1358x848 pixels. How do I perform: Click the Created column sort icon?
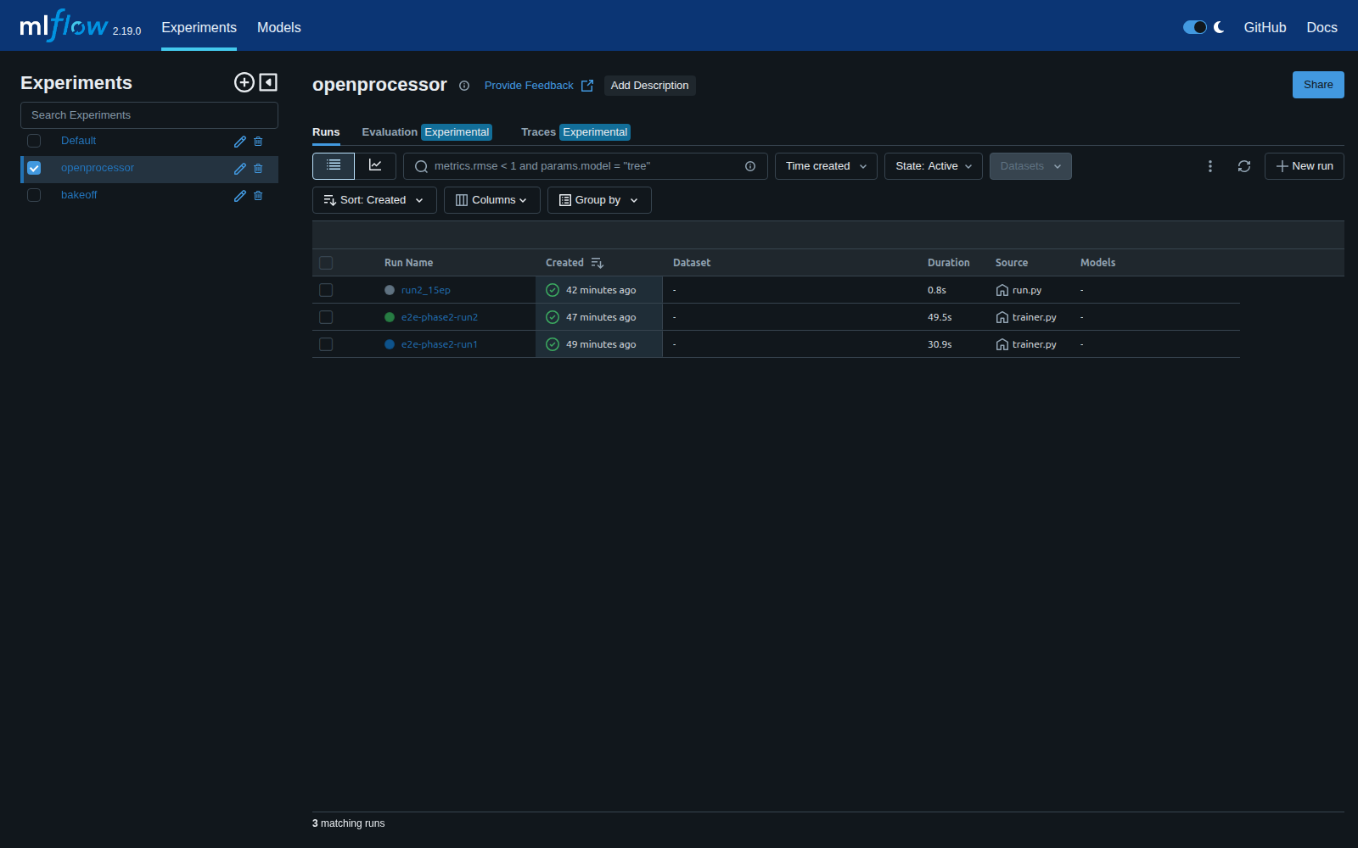pos(598,263)
